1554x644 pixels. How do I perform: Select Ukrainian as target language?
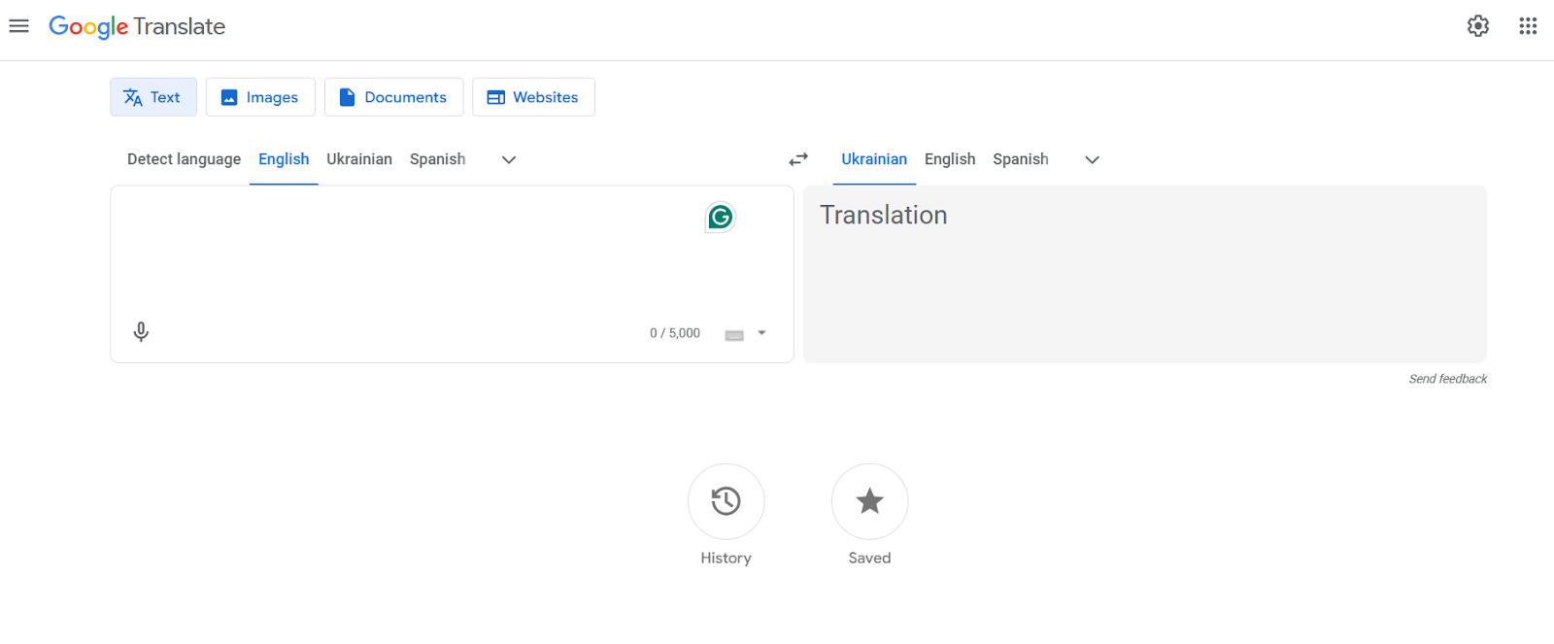click(x=874, y=159)
